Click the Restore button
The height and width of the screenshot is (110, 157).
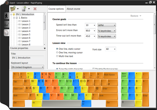(x=136, y=16)
